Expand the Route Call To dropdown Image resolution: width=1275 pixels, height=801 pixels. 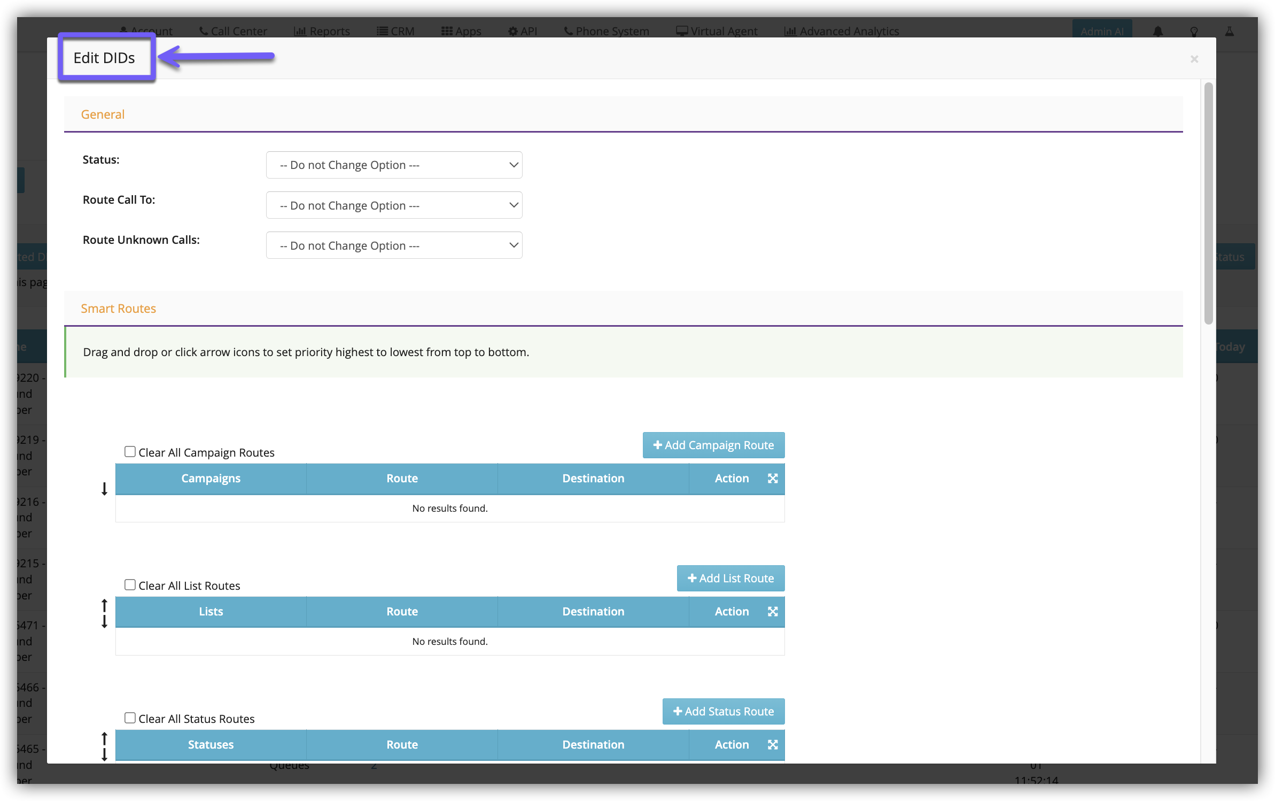click(394, 205)
